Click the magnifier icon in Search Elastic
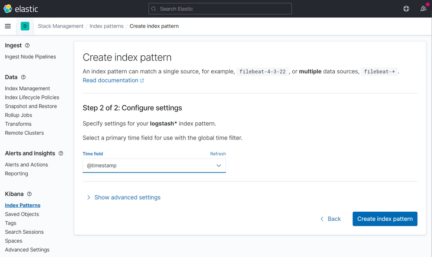The height and width of the screenshot is (257, 432). (154, 9)
